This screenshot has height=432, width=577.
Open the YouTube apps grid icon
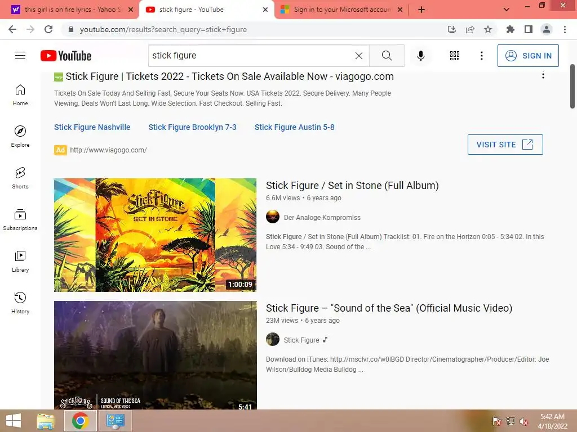click(x=455, y=56)
